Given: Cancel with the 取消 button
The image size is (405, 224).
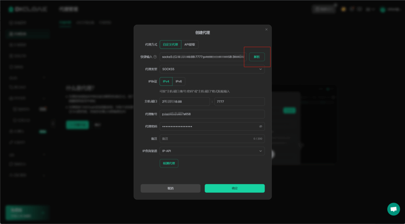Looking at the screenshot, I should click(x=170, y=188).
